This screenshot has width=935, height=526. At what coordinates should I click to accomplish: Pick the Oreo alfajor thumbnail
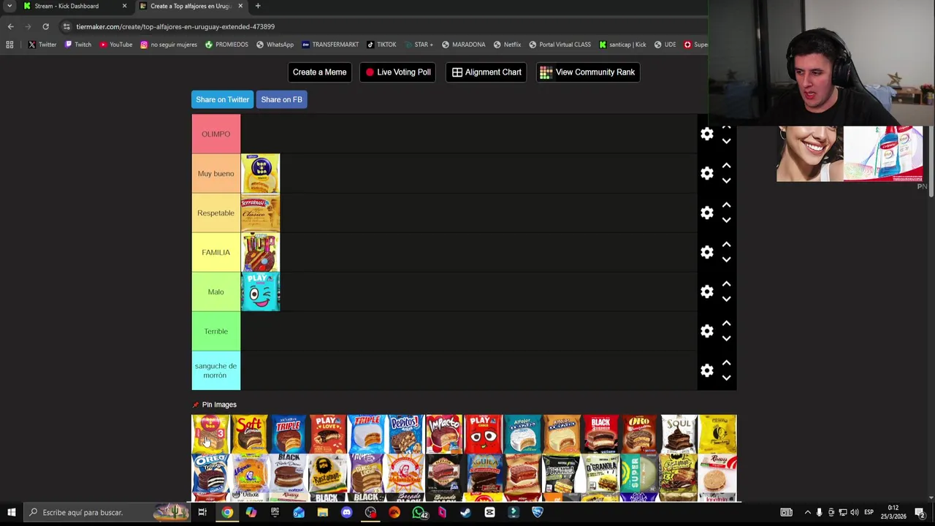tap(211, 473)
